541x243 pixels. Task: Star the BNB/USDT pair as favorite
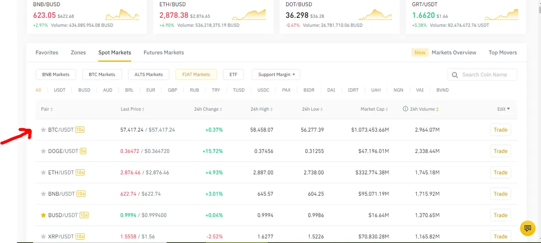43,194
